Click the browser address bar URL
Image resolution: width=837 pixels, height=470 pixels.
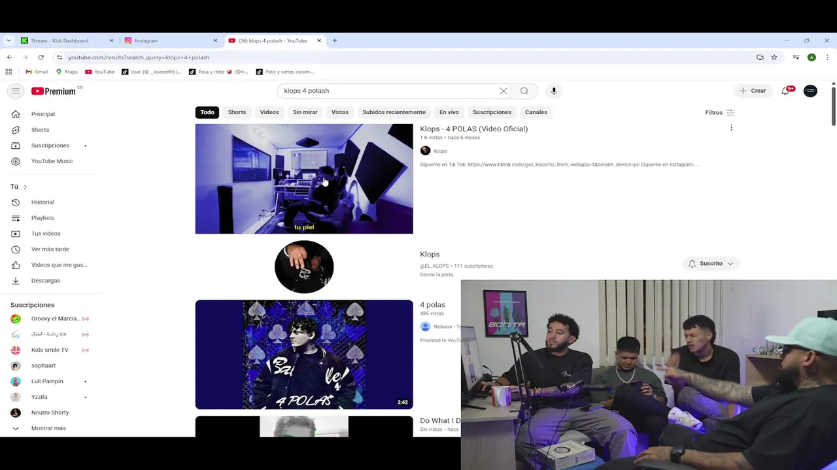coord(139,57)
